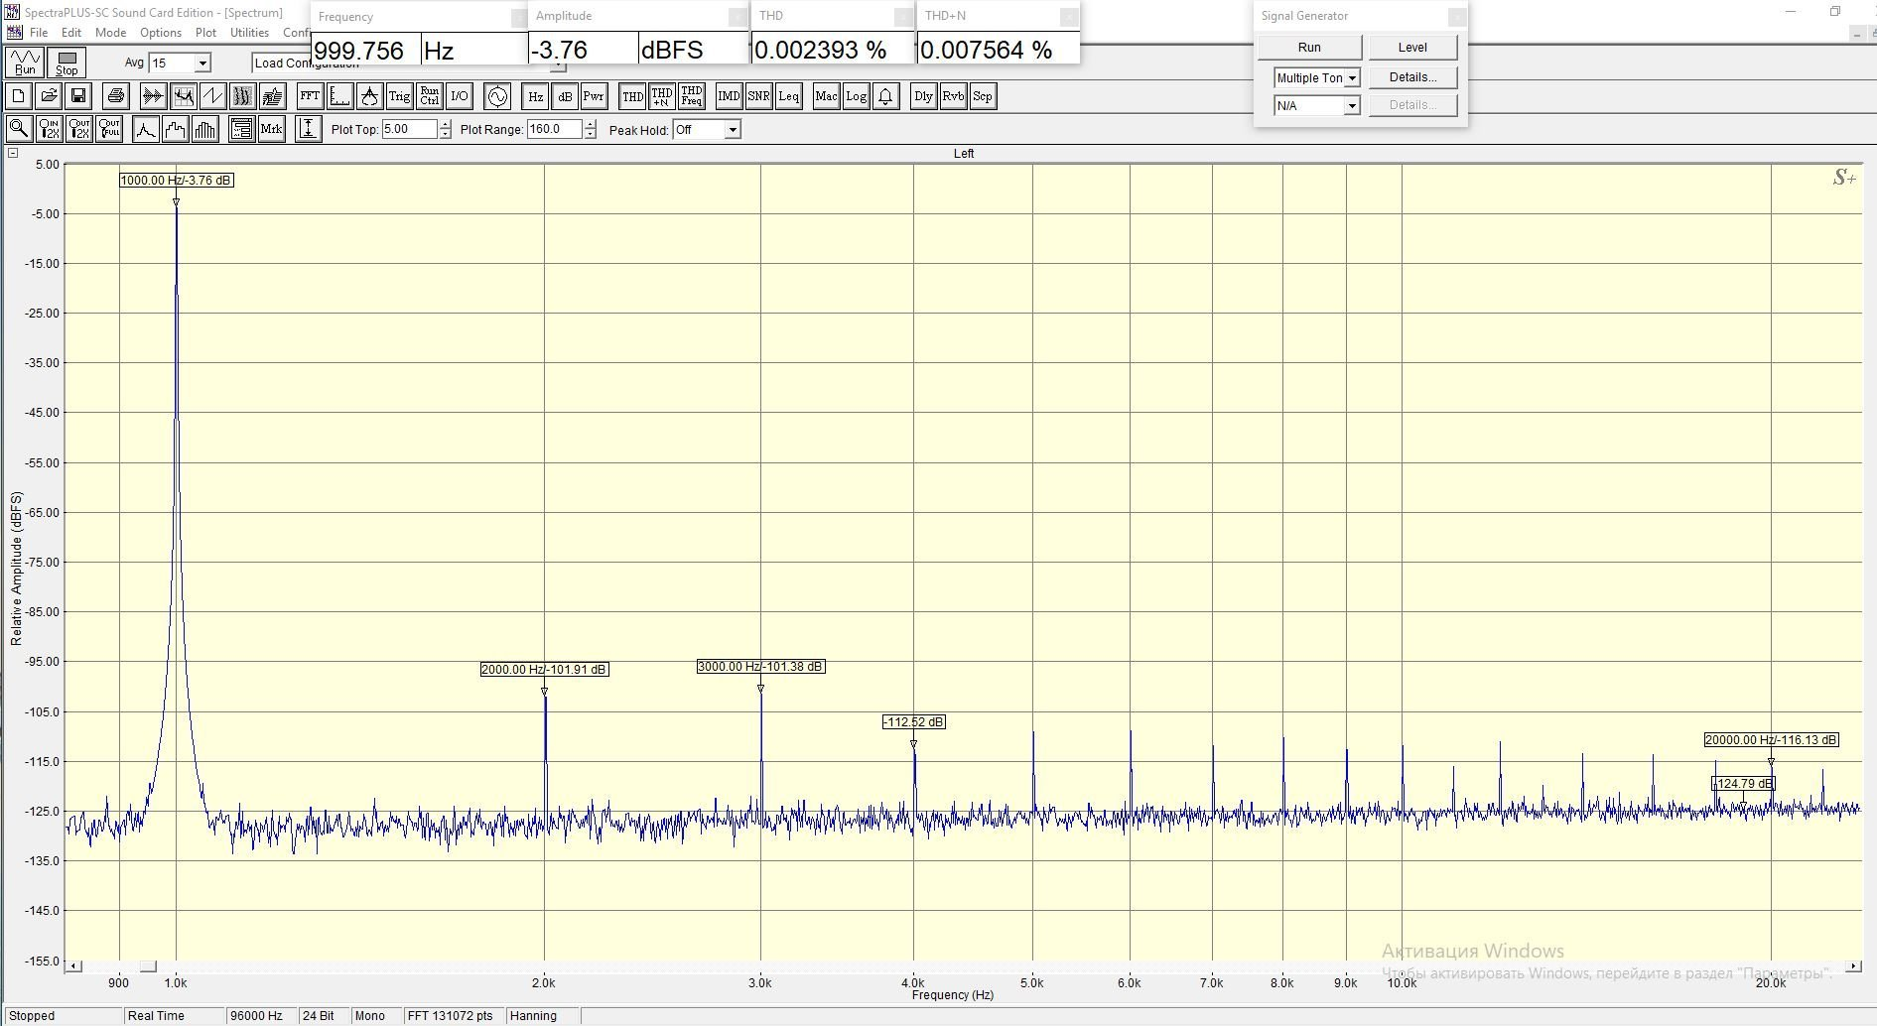Toggle the THD+N measurement utility
Screen dimensions: 1877x1026
[x=662, y=96]
